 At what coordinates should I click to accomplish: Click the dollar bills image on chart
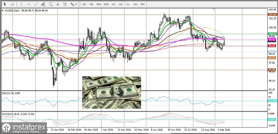(x=112, y=92)
